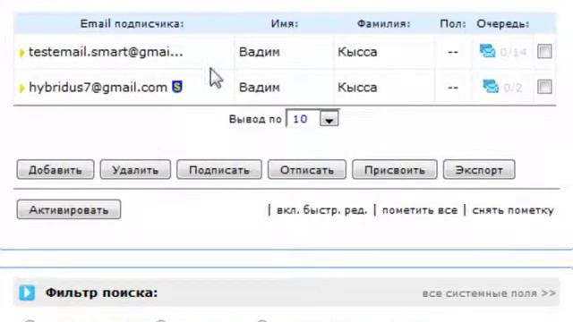Open email hybridus7@gmail.com subscriber entry

coord(98,88)
